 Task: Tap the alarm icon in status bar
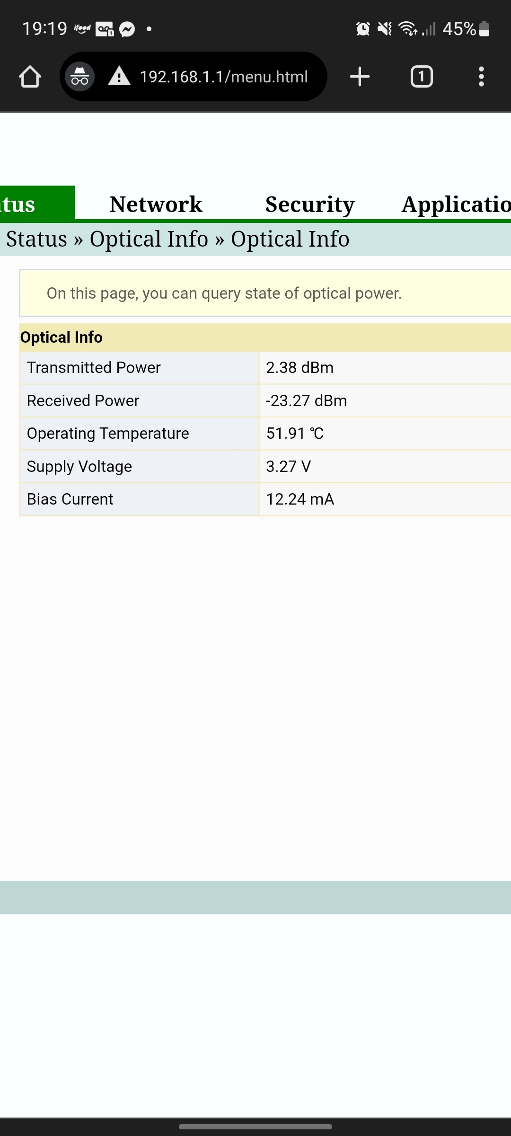click(x=363, y=29)
